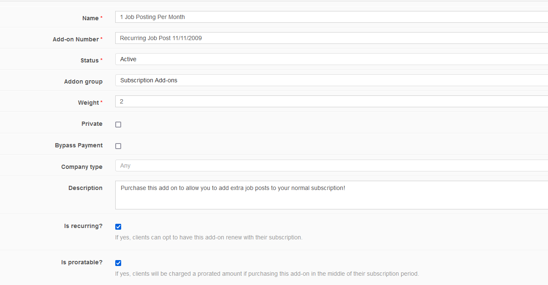
Task: Enable the Private checkbox
Action: click(x=118, y=125)
